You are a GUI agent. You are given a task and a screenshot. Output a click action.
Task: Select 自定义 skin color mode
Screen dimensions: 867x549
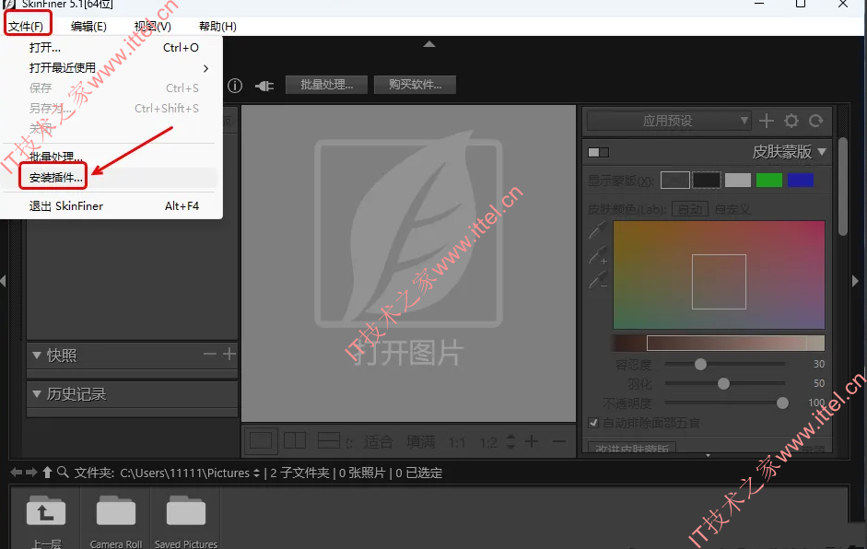coord(732,209)
